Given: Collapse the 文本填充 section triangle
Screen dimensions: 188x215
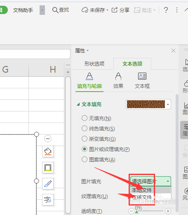Looking at the screenshot, I should click(x=78, y=104).
